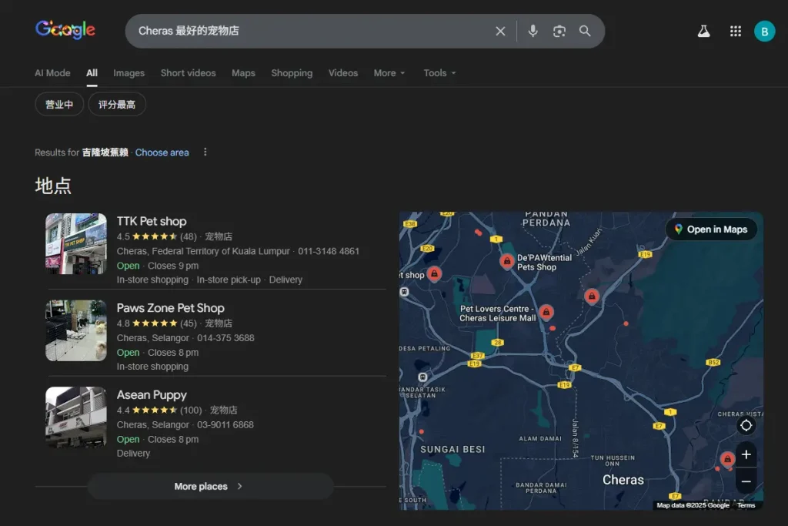Toggle the 评分最高 filter chip
788x526 pixels.
click(x=117, y=104)
